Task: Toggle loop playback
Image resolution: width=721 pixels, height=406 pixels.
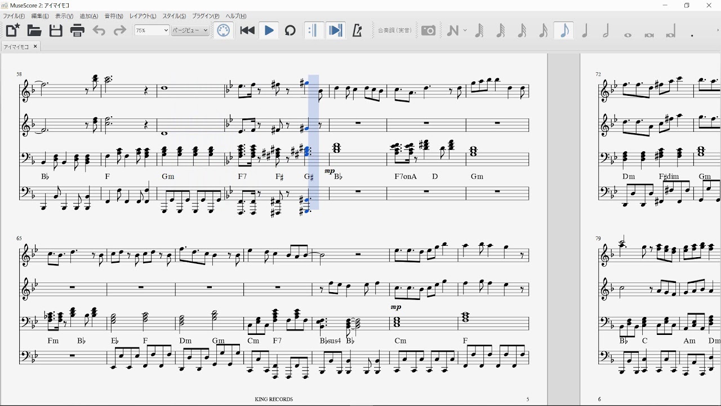Action: point(290,30)
